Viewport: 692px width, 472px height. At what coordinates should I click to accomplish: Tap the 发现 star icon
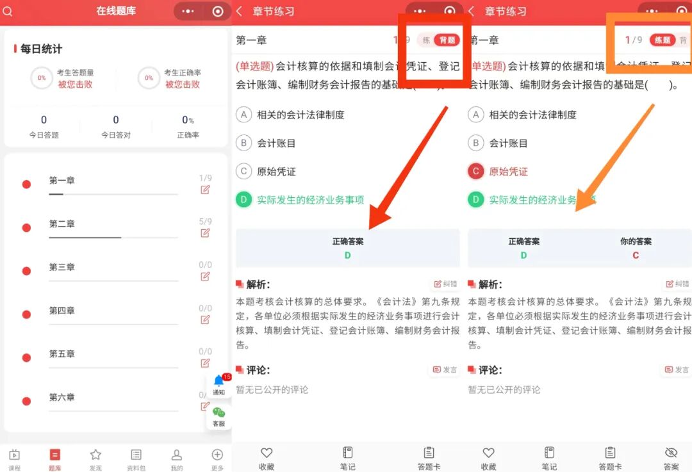pyautogui.click(x=95, y=456)
